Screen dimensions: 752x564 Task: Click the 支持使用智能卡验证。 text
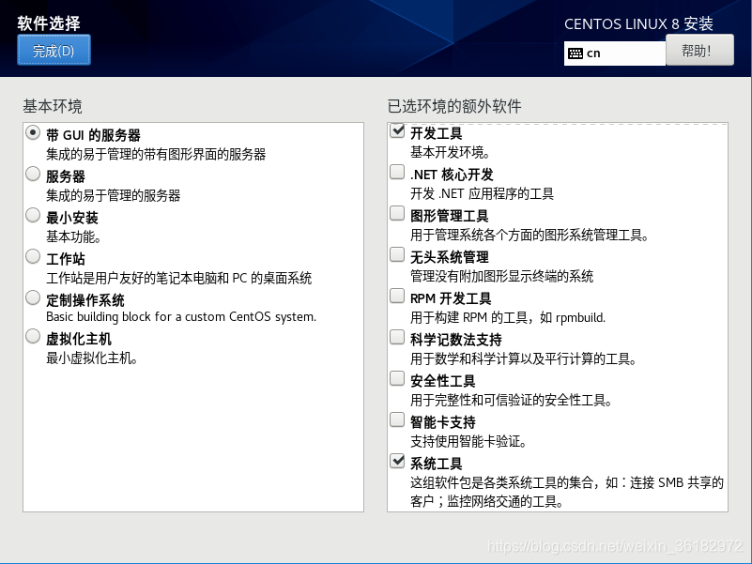[x=468, y=441]
